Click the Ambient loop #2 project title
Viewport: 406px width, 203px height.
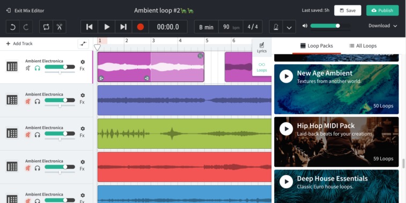tap(164, 11)
